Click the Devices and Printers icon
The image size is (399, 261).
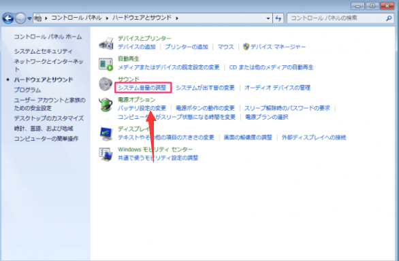tap(106, 43)
